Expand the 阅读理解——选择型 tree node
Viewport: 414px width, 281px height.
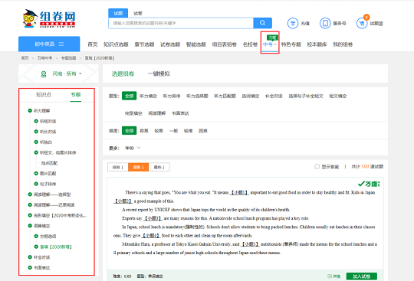30,194
